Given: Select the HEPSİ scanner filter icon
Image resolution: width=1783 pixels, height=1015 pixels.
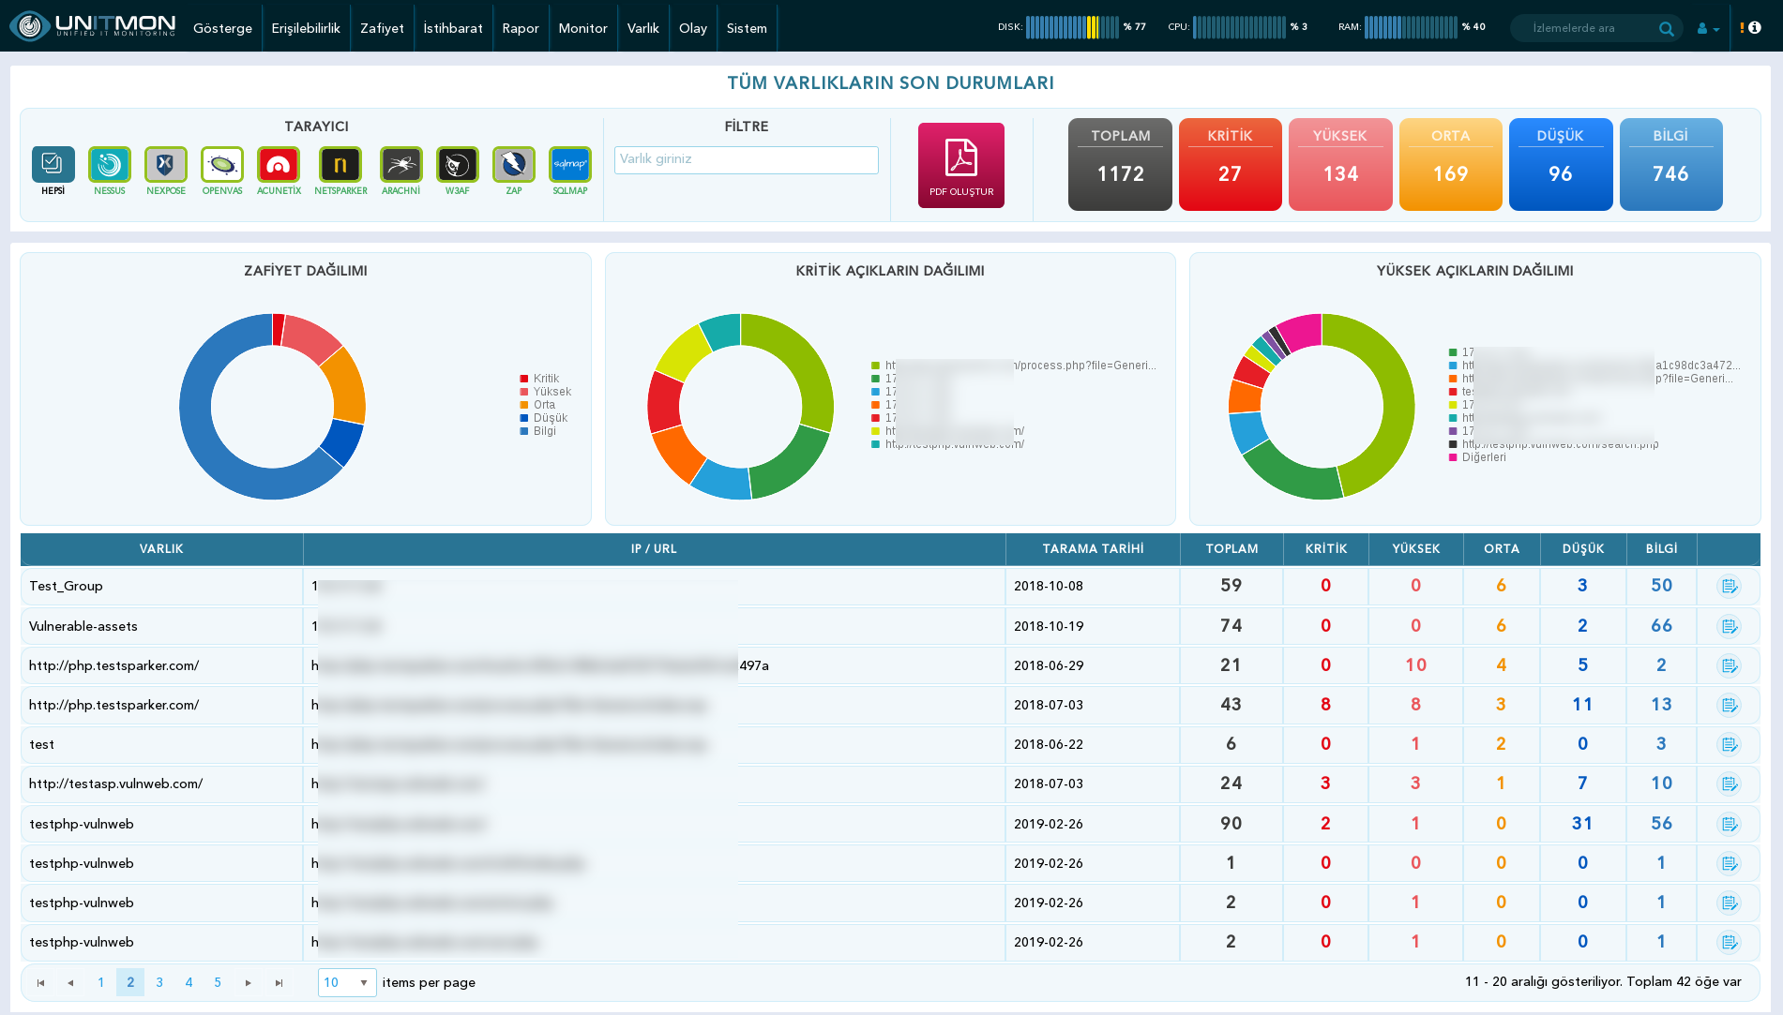Looking at the screenshot, I should tap(53, 165).
